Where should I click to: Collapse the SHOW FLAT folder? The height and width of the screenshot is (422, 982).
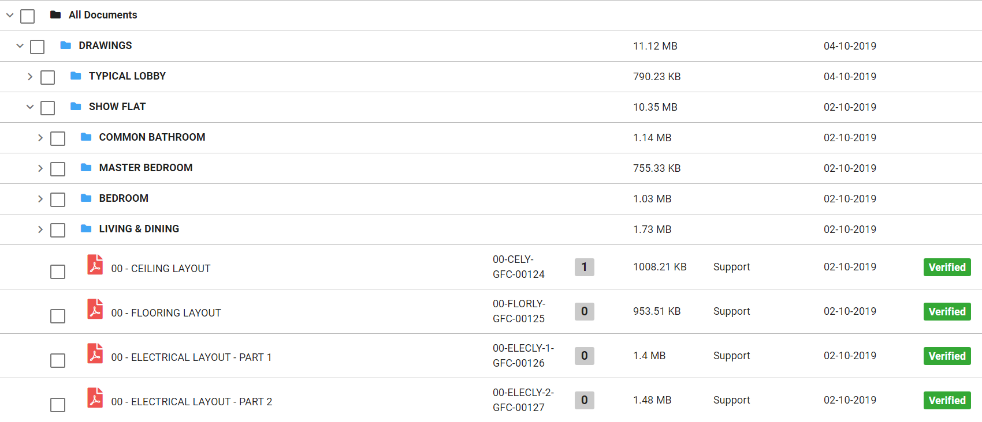(x=30, y=107)
